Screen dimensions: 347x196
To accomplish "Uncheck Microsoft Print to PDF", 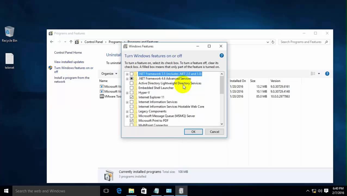I will pyautogui.click(x=132, y=121).
